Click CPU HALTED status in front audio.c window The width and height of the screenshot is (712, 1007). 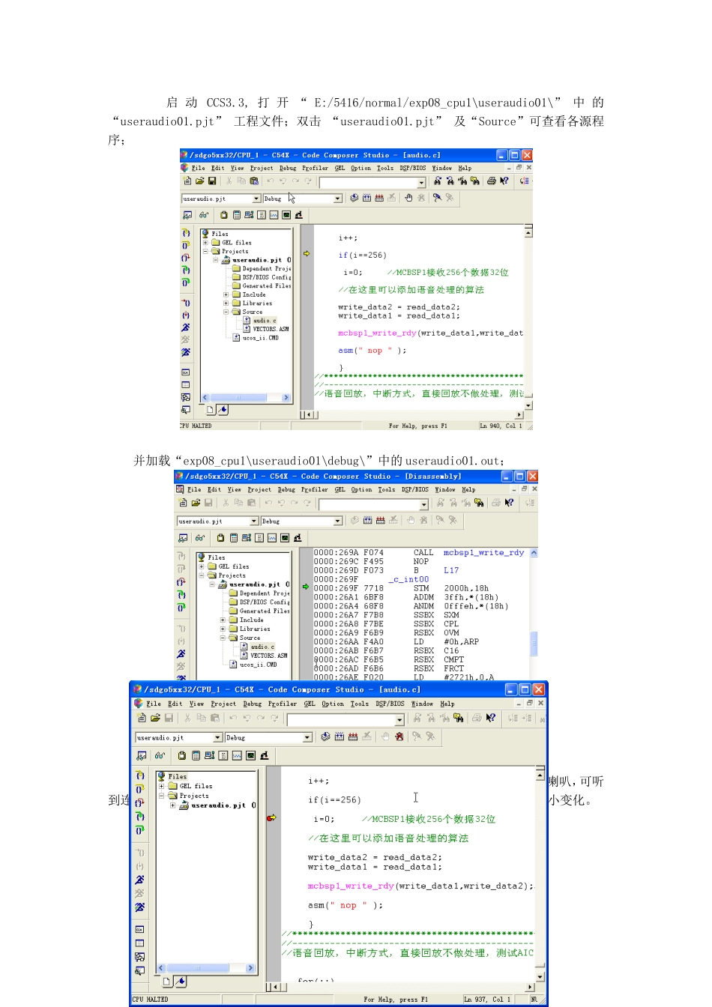click(151, 999)
